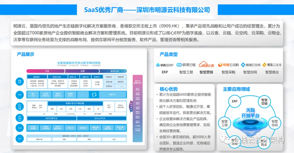
Task: Click the slide title SaaS优秀厂商
Action: point(147,10)
